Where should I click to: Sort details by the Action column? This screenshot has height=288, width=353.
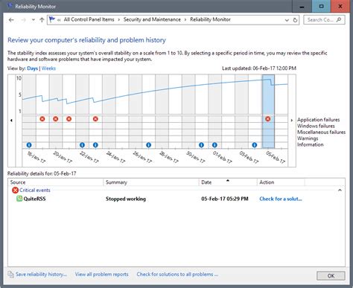[281, 182]
